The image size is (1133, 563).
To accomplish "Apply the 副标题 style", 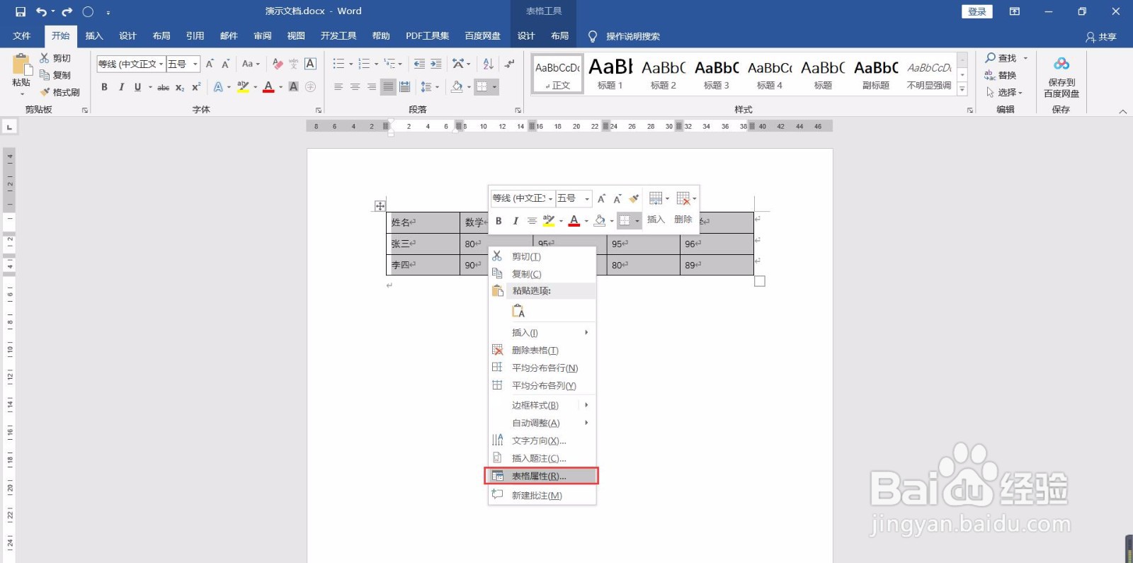I will coord(876,74).
